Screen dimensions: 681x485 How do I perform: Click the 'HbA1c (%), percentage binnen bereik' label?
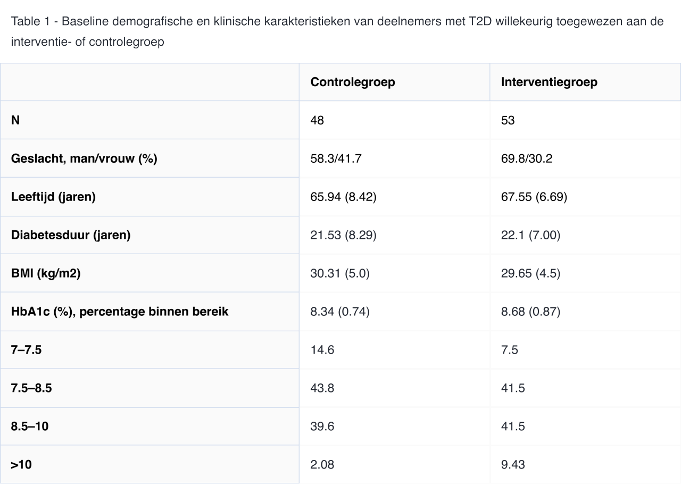coord(120,312)
